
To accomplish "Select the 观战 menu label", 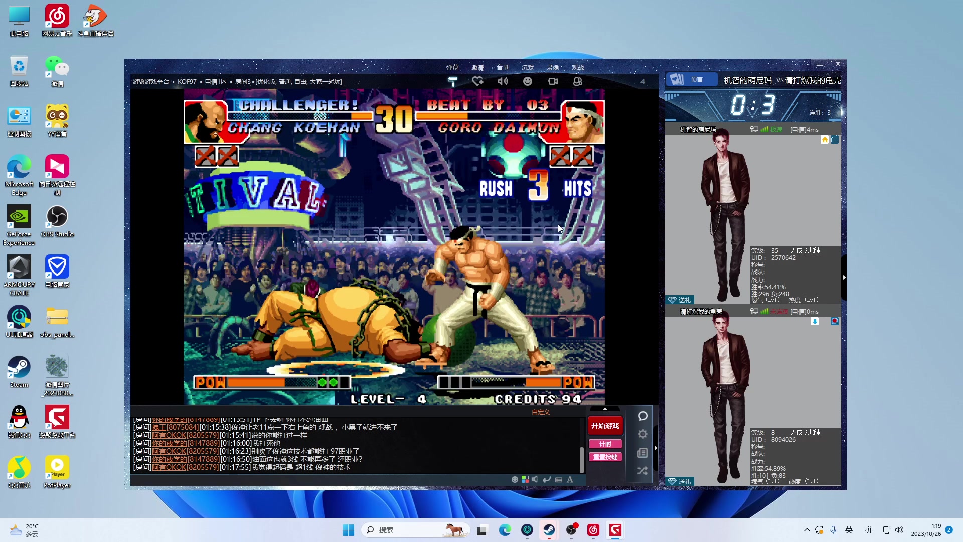I will click(578, 67).
